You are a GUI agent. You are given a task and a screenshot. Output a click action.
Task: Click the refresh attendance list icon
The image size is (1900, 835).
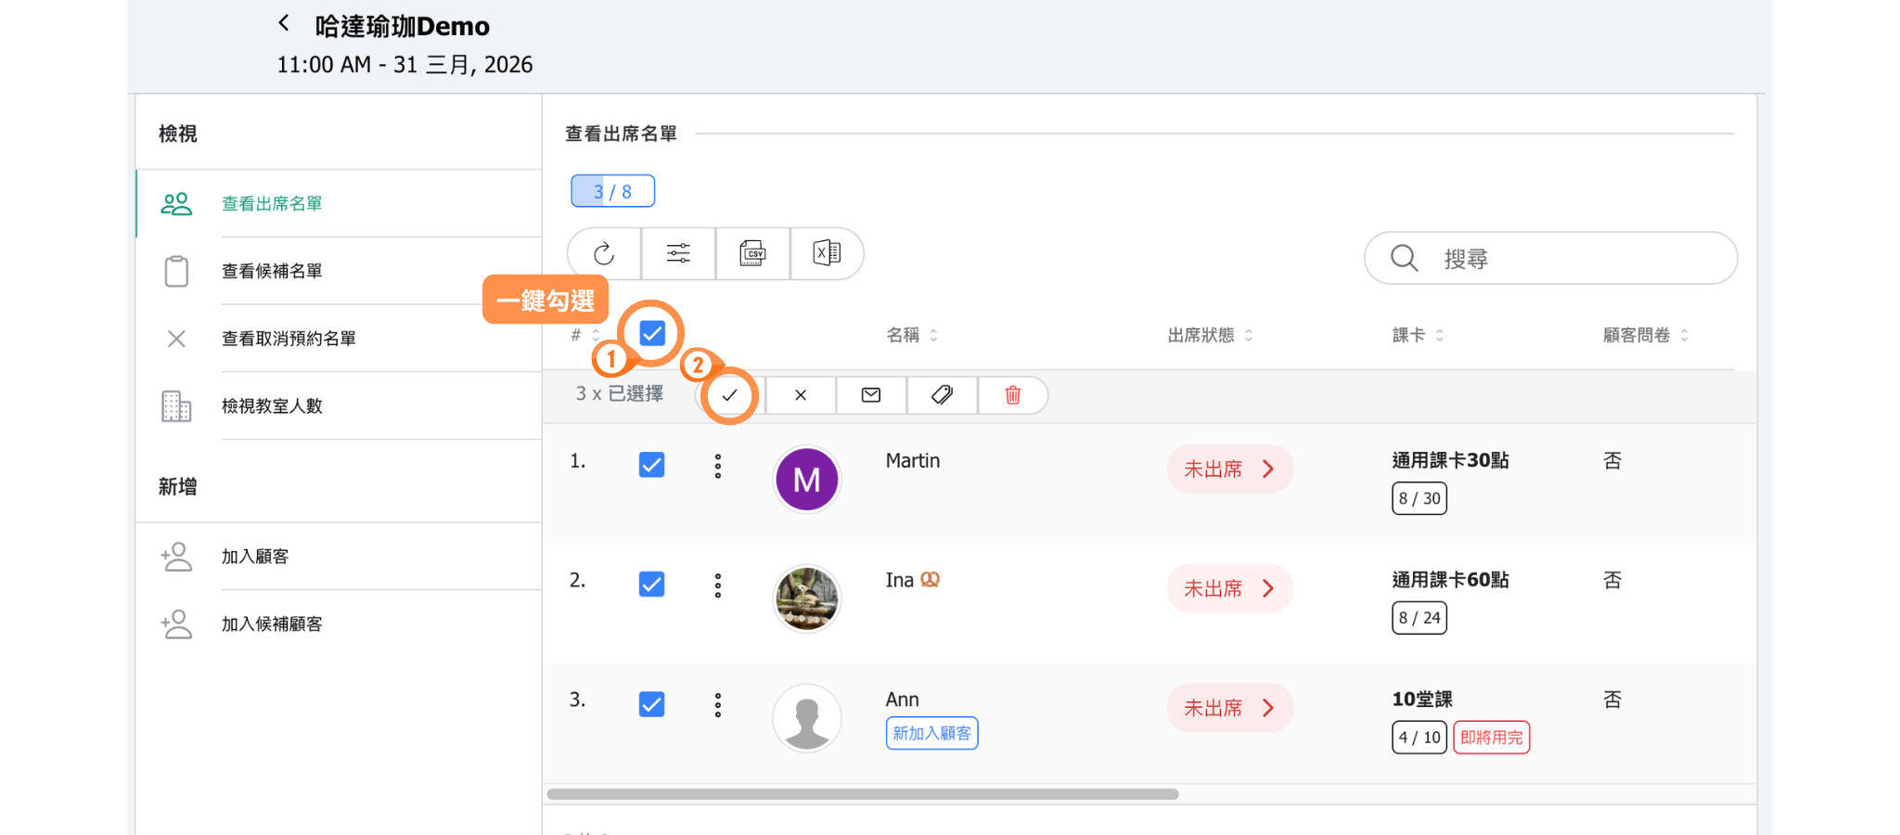click(604, 254)
